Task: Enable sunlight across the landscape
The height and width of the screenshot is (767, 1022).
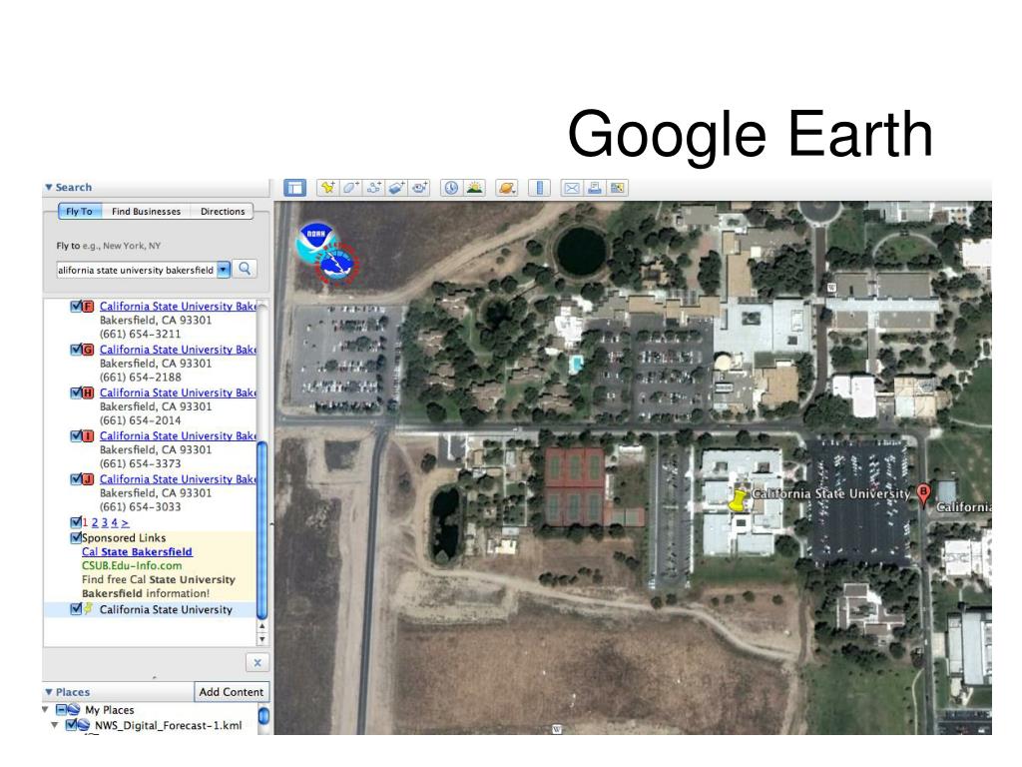Action: tap(474, 188)
